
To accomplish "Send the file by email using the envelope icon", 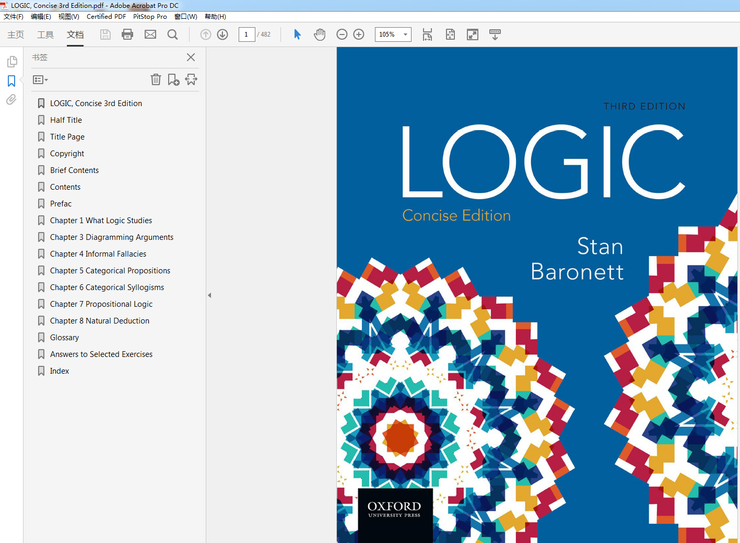I will 150,34.
